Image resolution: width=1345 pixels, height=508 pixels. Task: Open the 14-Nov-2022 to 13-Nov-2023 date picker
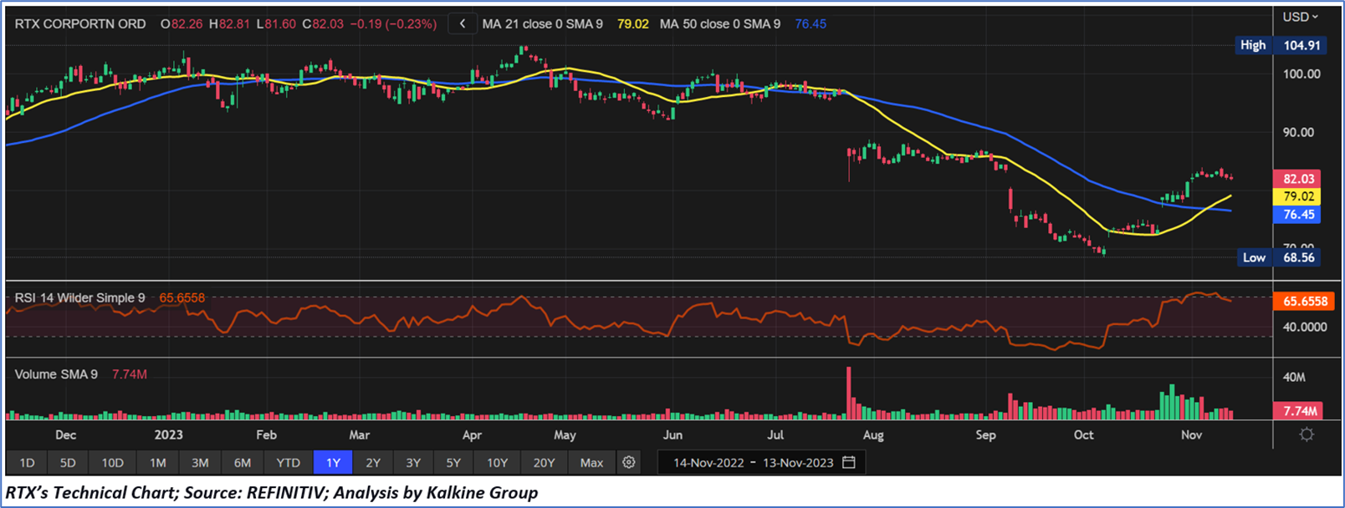click(x=761, y=462)
